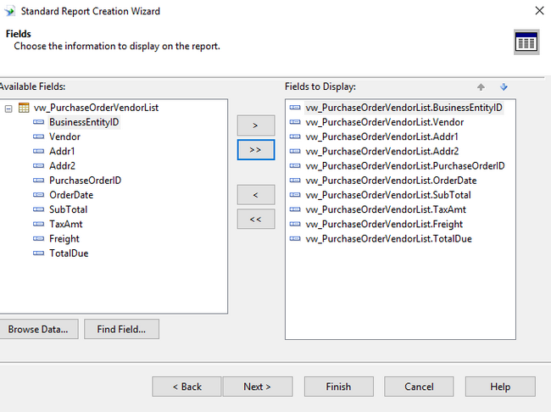Click the field icon beside display list SubTotal
The width and height of the screenshot is (551, 412).
tap(295, 195)
